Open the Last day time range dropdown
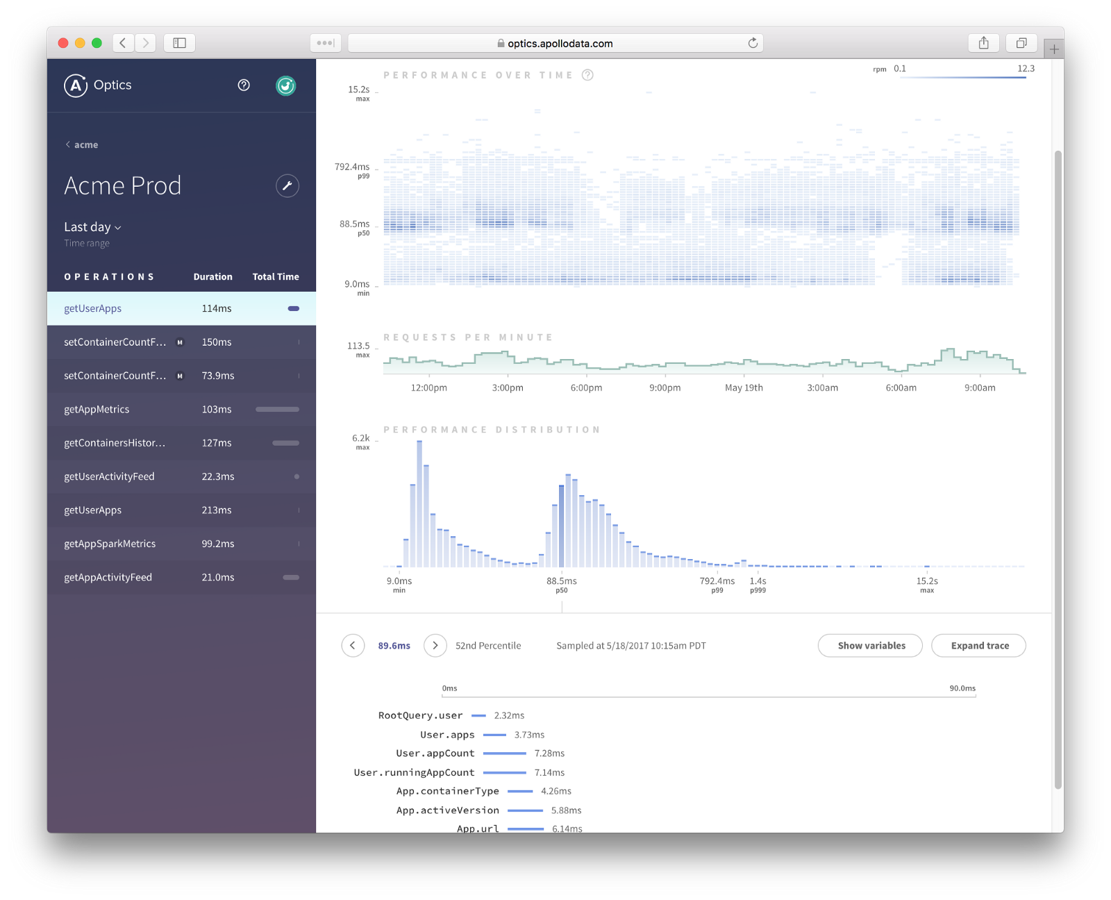 pyautogui.click(x=92, y=227)
